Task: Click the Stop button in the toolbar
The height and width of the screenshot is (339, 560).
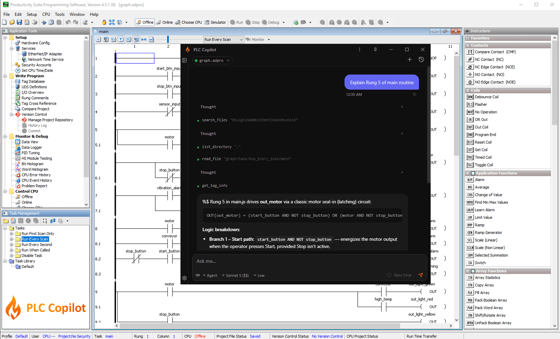Action: 253,22
